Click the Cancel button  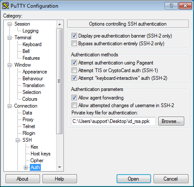point(171,179)
